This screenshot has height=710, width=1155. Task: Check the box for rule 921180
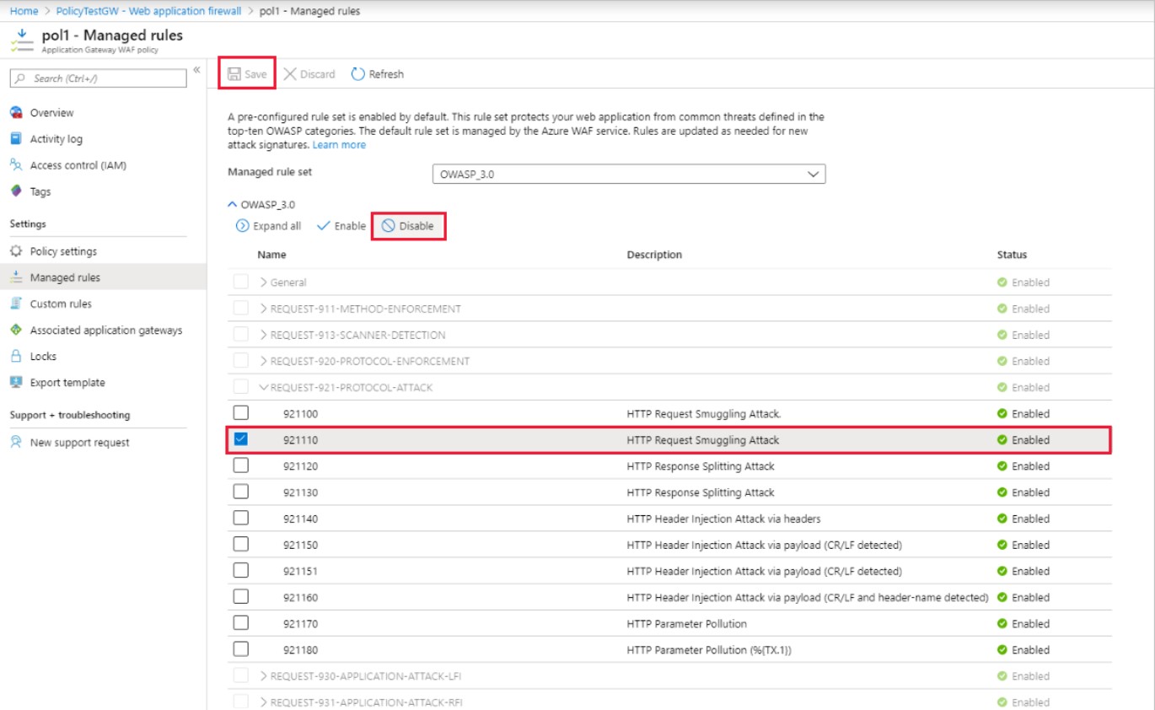click(241, 649)
